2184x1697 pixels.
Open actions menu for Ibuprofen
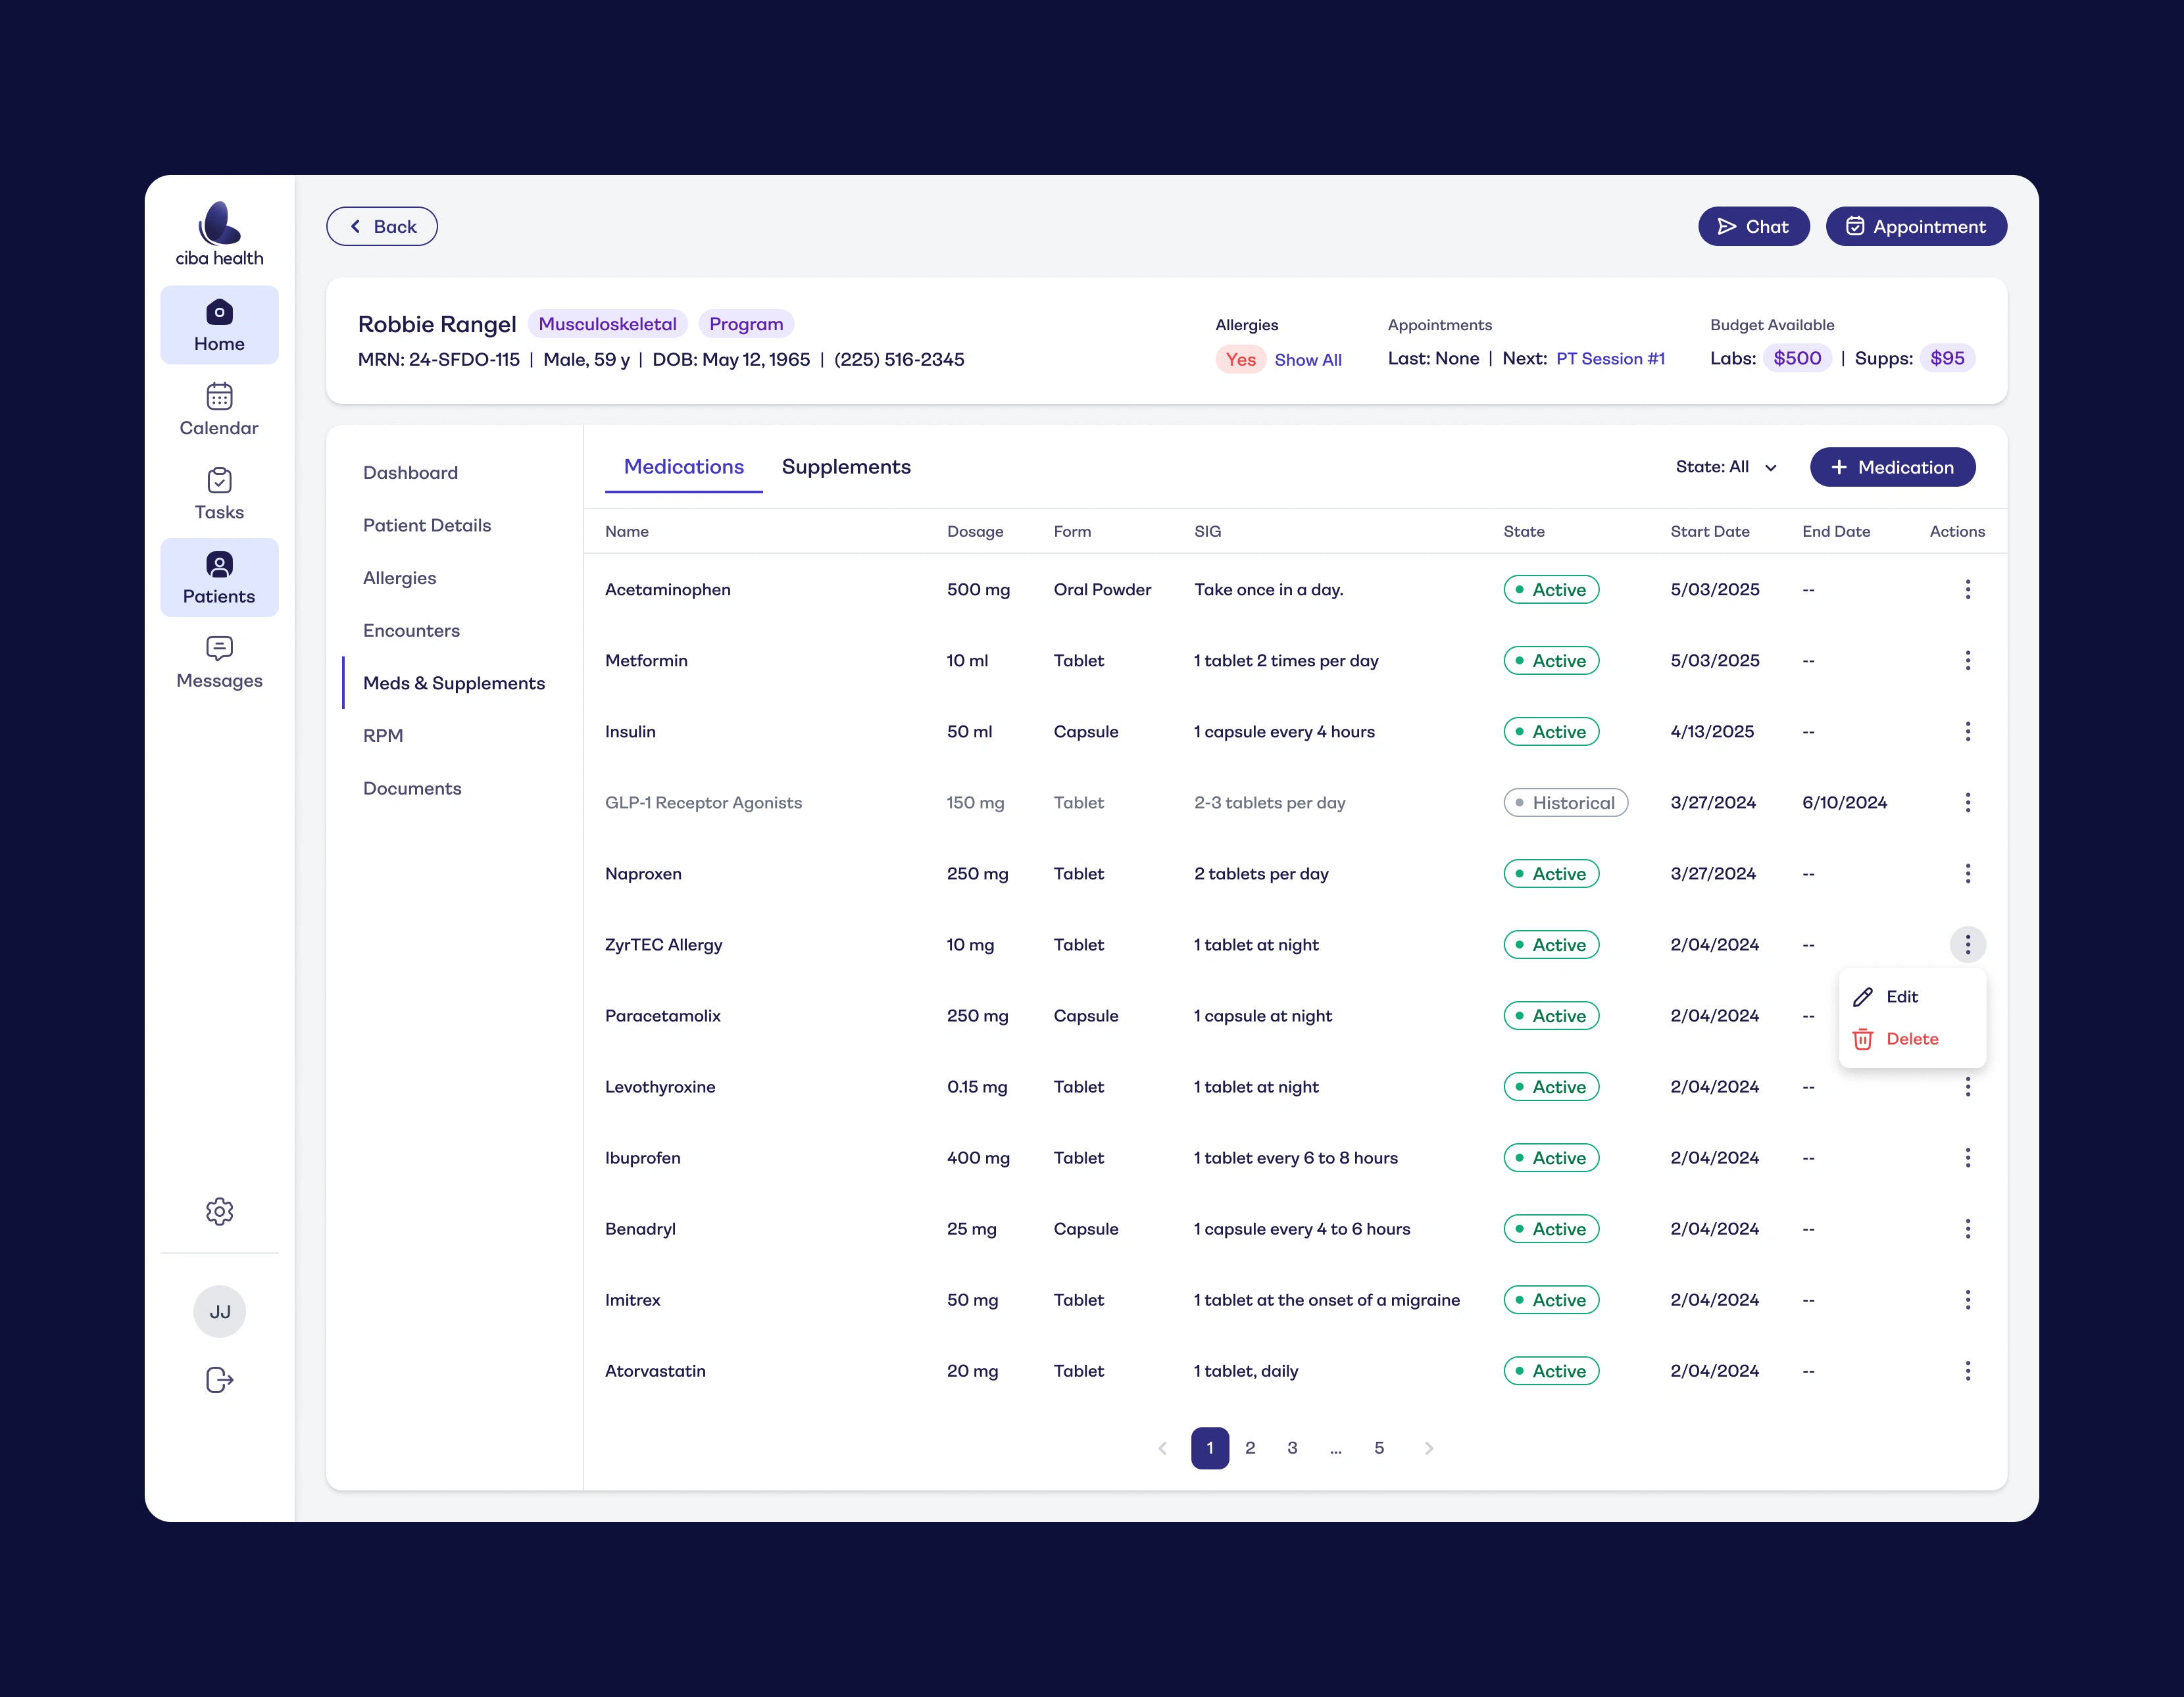(x=1967, y=1158)
